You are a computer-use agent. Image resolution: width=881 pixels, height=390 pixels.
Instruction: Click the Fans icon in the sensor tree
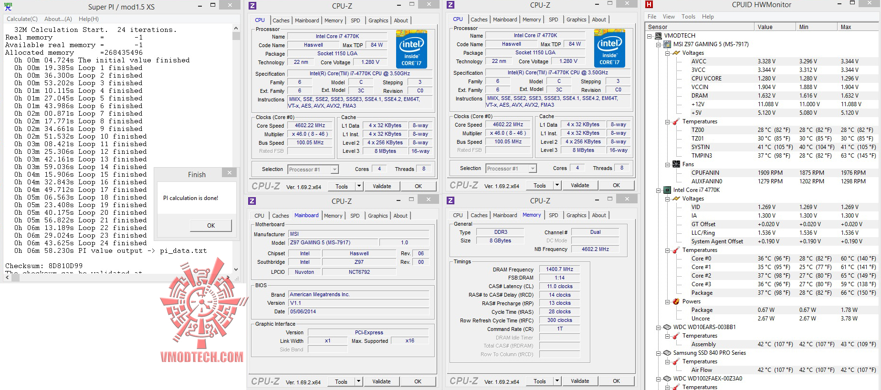tap(676, 164)
